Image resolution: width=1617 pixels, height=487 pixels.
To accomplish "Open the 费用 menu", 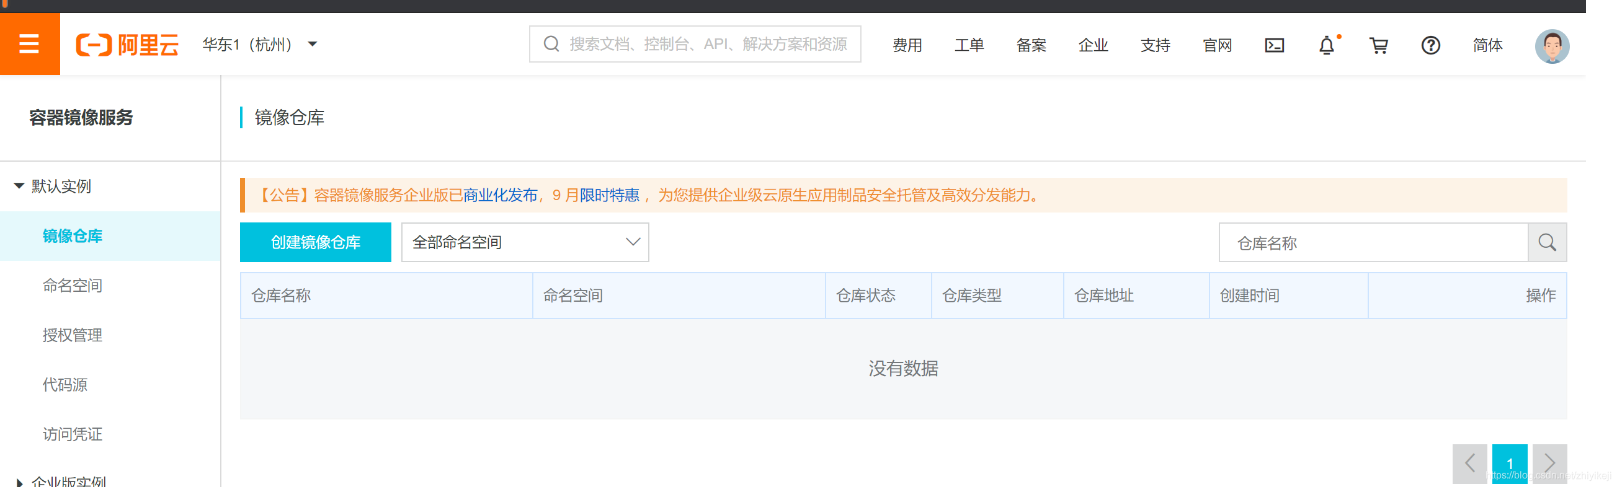I will [x=907, y=45].
